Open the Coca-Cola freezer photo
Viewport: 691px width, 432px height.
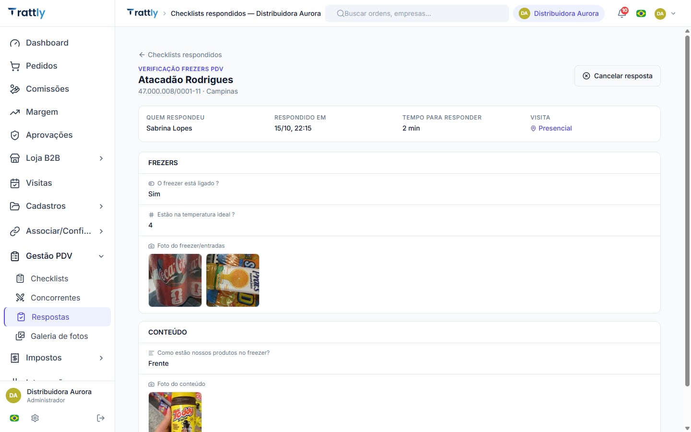(x=175, y=280)
